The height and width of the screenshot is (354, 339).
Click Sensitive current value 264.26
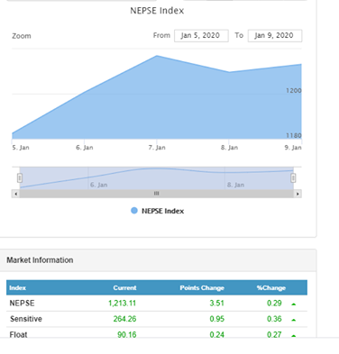(x=124, y=319)
